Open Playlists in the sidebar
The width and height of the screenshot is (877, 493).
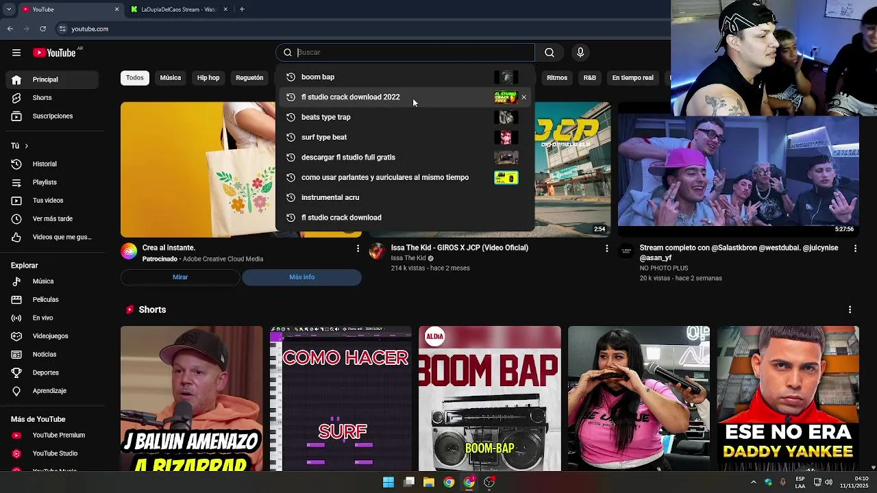(x=52, y=183)
